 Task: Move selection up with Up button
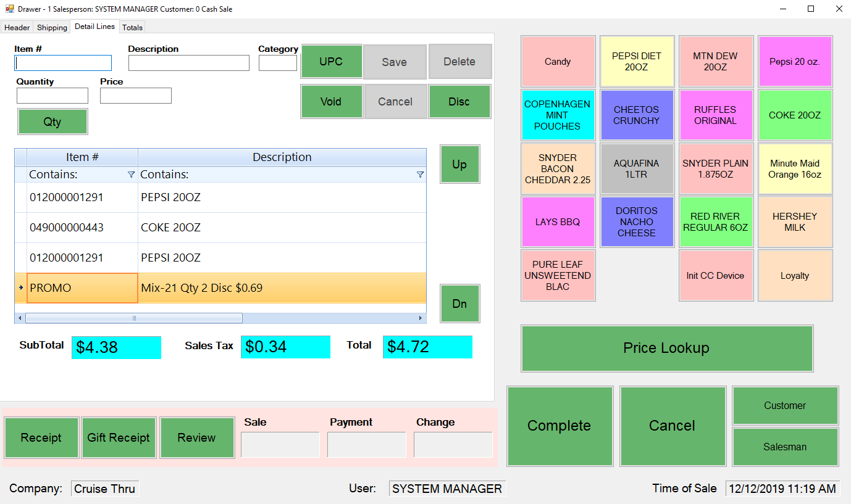point(459,165)
